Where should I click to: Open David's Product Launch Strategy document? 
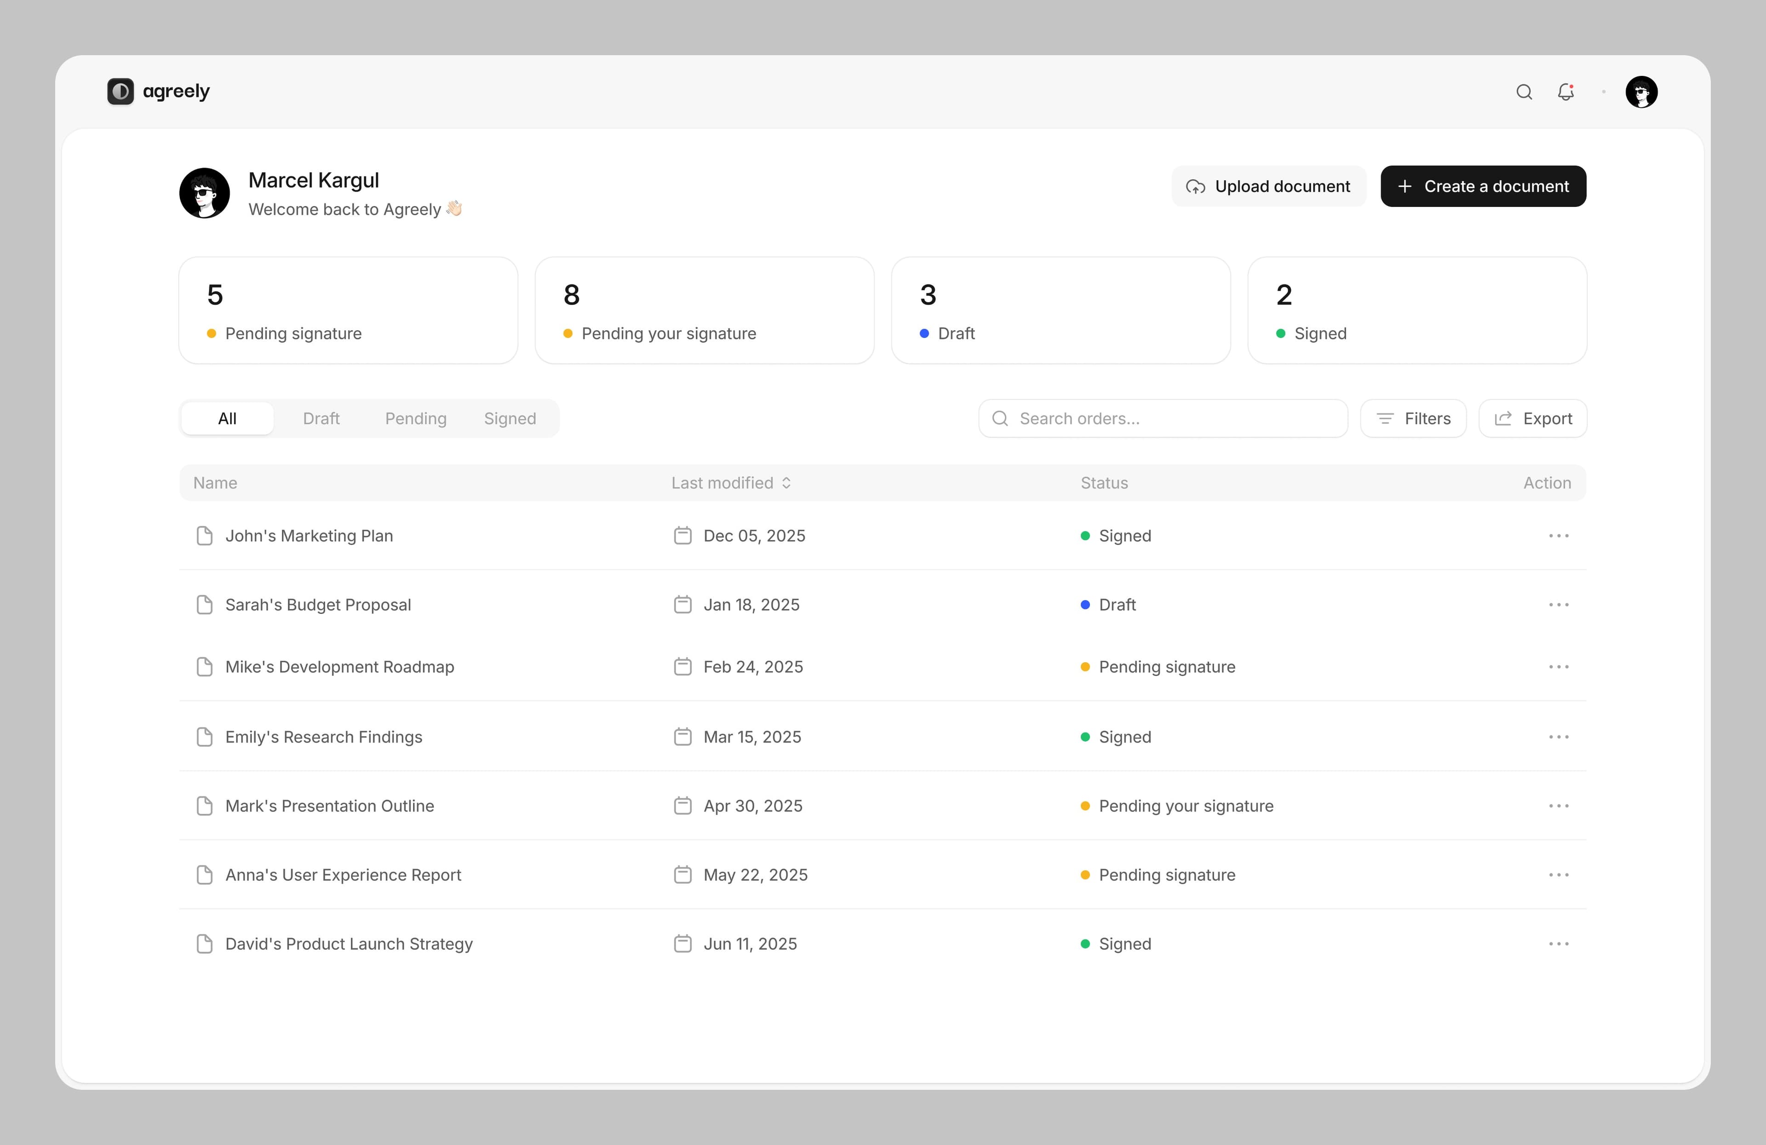point(349,944)
